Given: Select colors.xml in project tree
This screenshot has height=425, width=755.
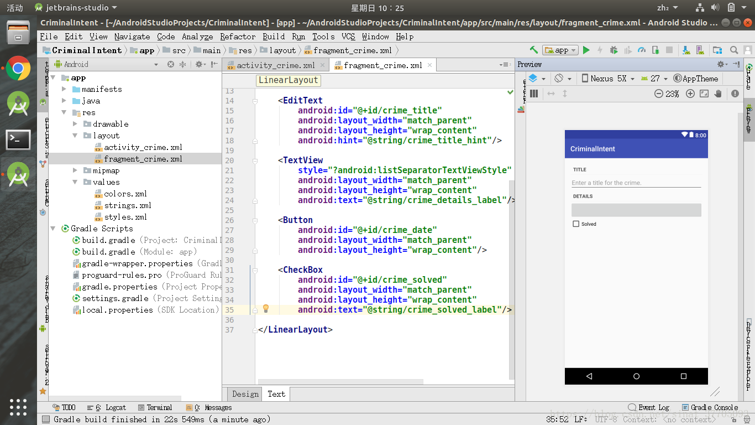Looking at the screenshot, I should (120, 194).
